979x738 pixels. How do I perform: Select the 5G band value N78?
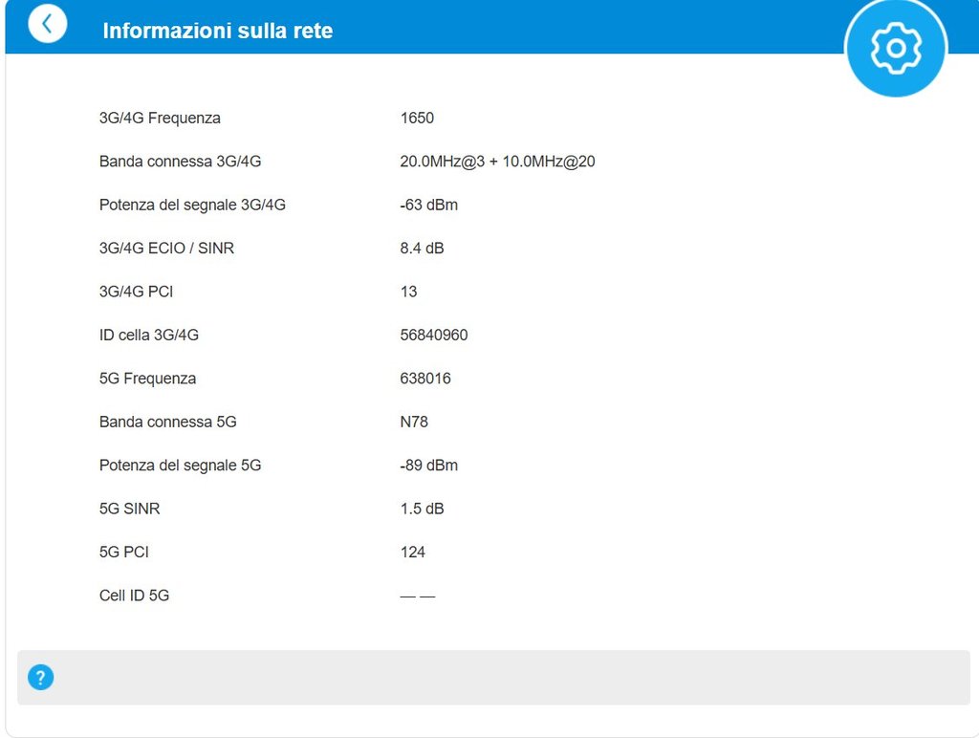coord(414,422)
